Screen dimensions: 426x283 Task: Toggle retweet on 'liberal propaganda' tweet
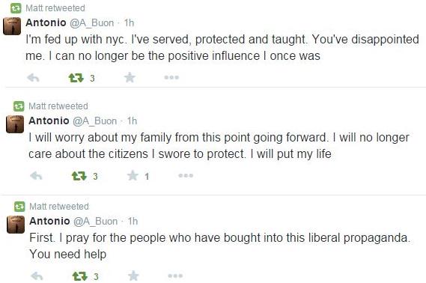(80, 276)
